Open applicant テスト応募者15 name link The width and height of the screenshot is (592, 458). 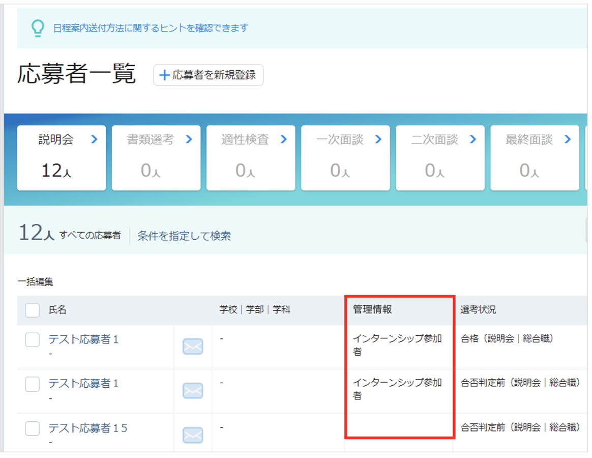[x=88, y=428]
